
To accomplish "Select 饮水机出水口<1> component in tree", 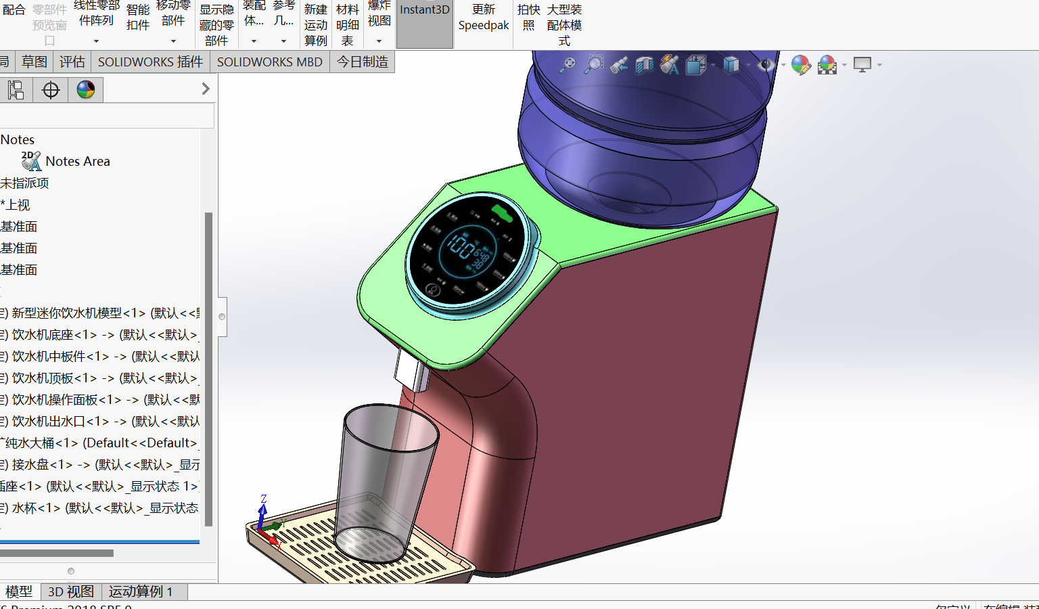I will [x=100, y=421].
